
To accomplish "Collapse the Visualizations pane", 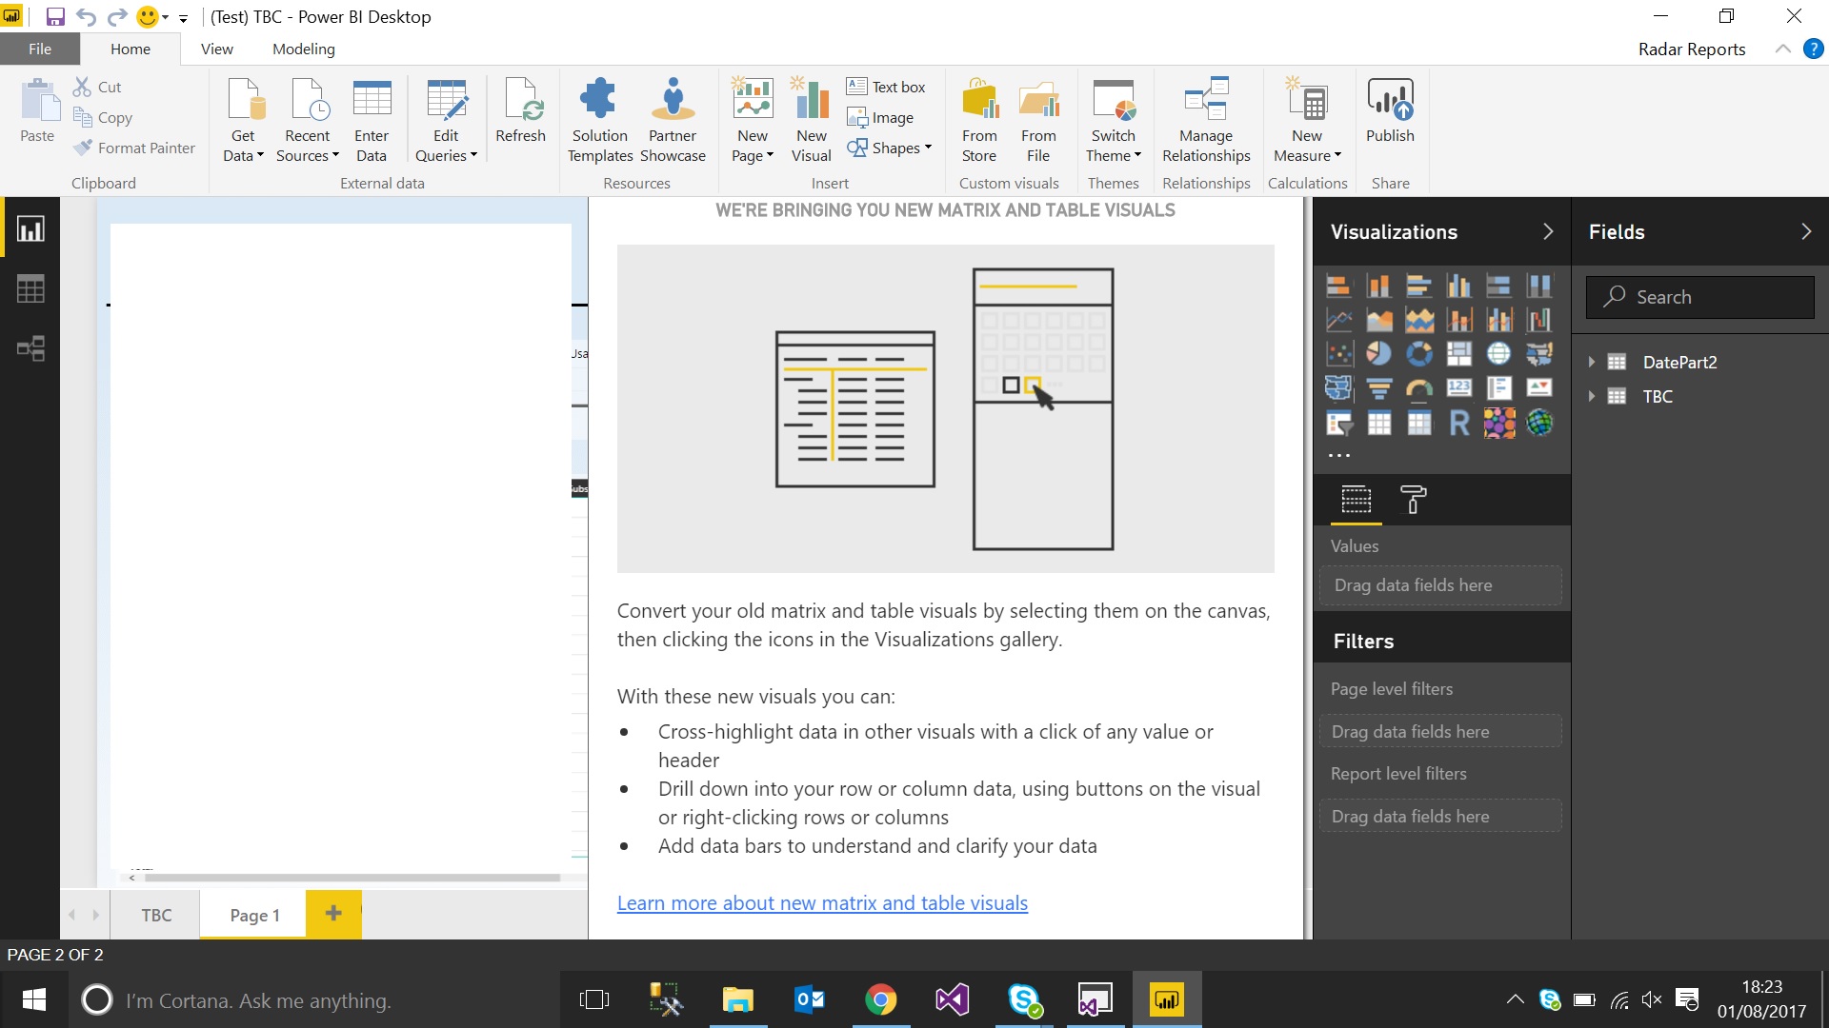I will [1548, 232].
